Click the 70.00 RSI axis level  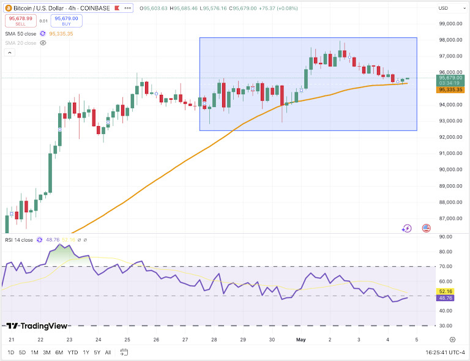tap(446, 266)
